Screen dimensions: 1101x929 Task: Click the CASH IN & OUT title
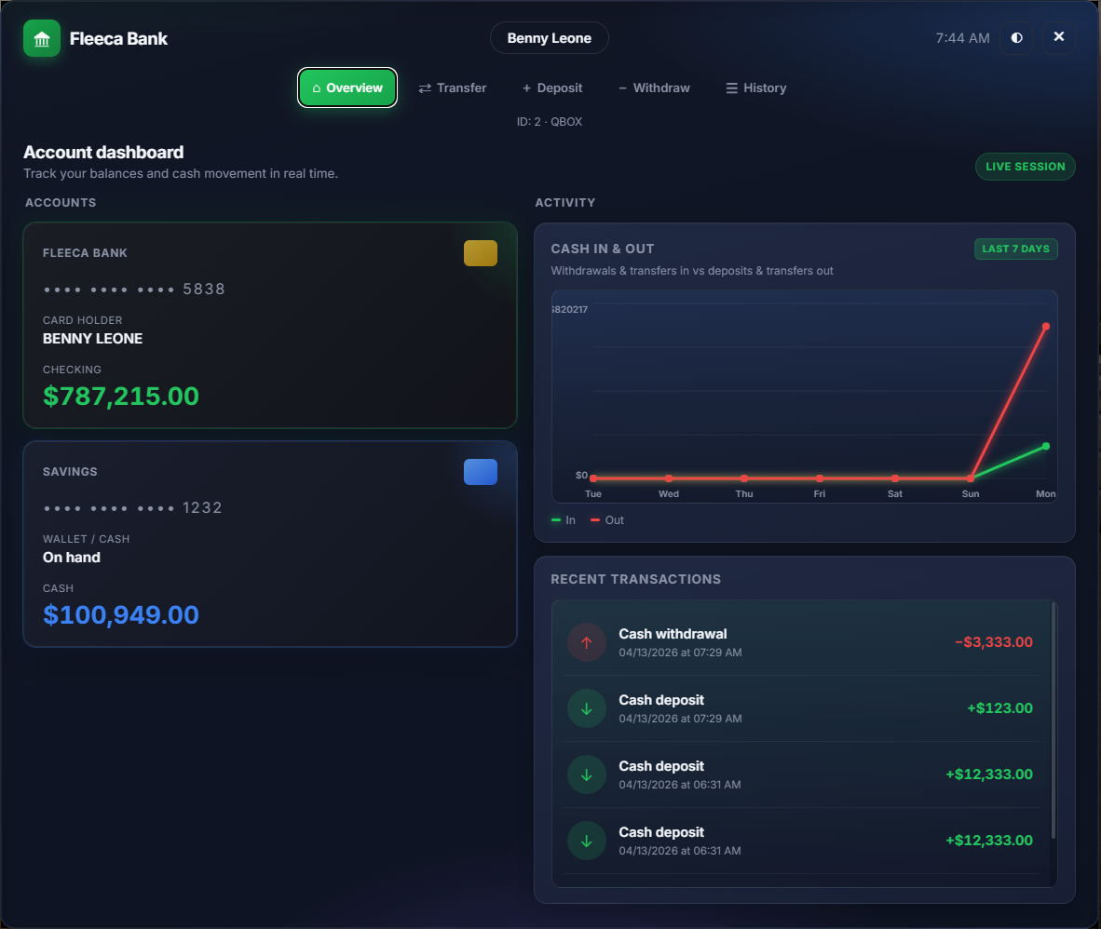pyautogui.click(x=603, y=249)
